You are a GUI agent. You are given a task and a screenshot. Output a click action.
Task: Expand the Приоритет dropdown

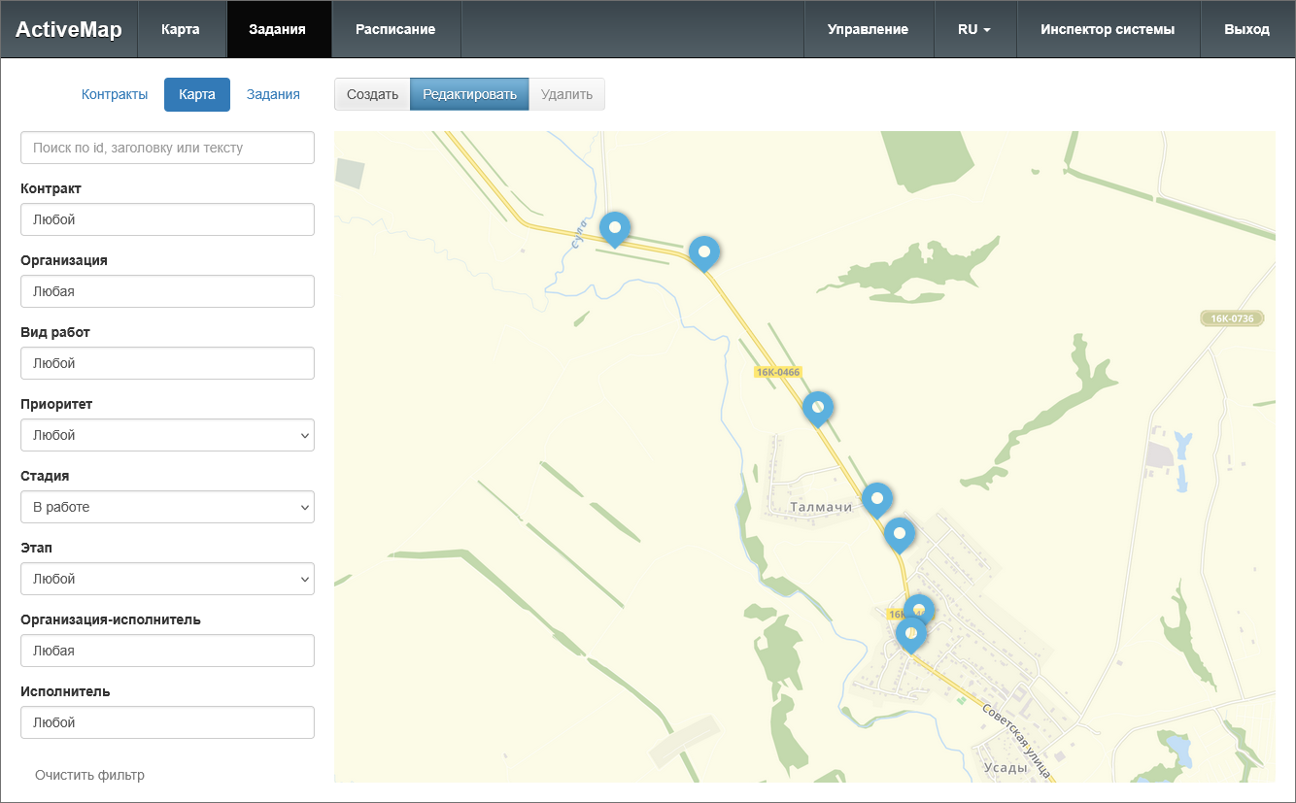167,435
